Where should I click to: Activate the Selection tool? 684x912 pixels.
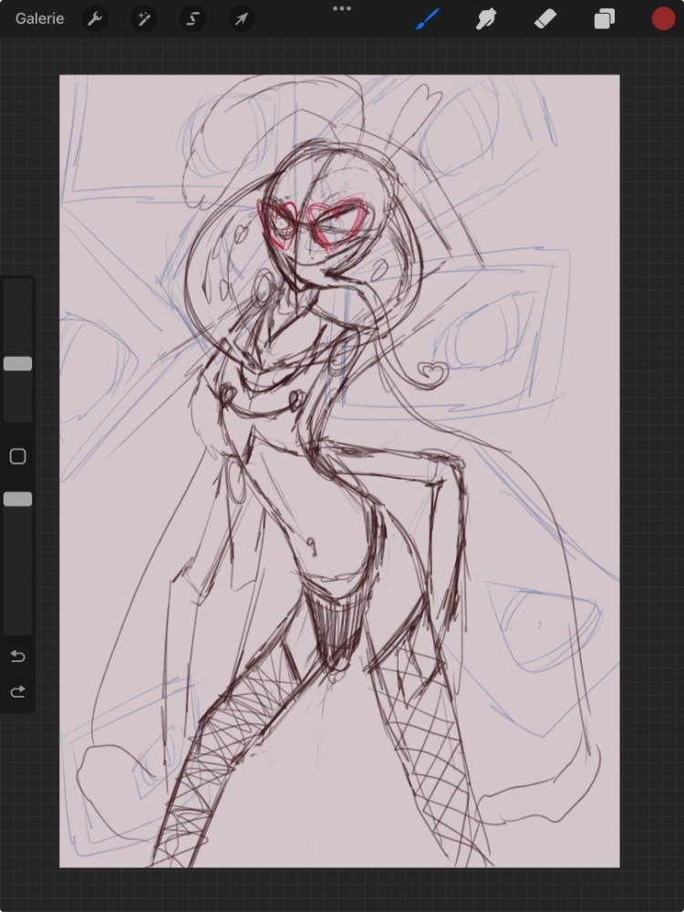pos(192,18)
